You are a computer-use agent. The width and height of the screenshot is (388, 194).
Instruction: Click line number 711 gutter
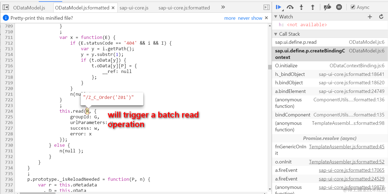[9, 37]
